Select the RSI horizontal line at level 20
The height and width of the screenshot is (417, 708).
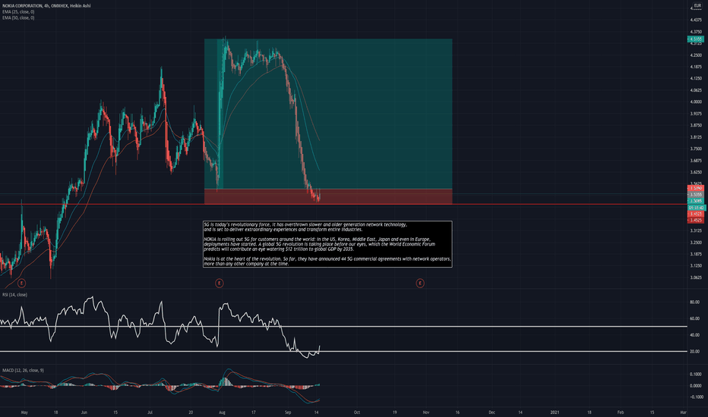343,351
